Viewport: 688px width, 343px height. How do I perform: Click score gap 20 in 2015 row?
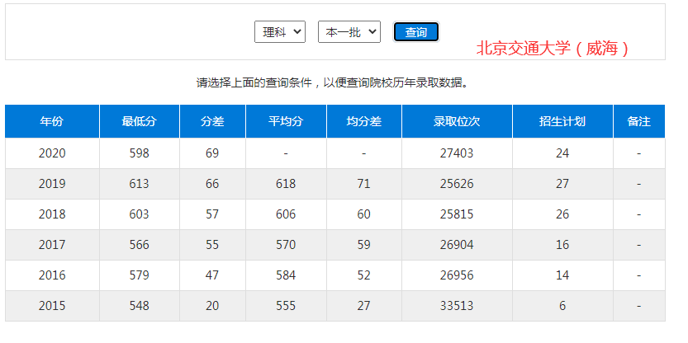tap(212, 305)
